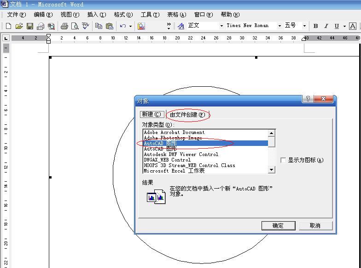Click the Paste clipboard icon
Screen dimensions: 361x268
click(x=110, y=26)
